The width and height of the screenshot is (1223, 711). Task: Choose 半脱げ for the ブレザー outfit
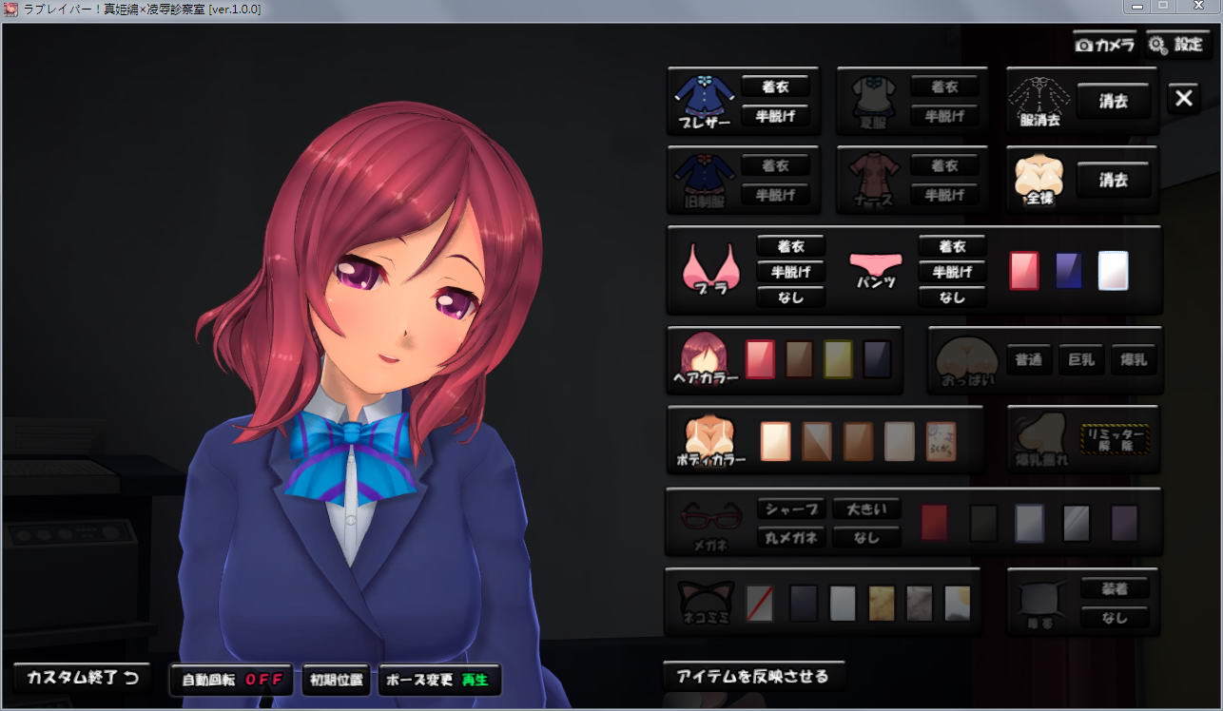775,116
